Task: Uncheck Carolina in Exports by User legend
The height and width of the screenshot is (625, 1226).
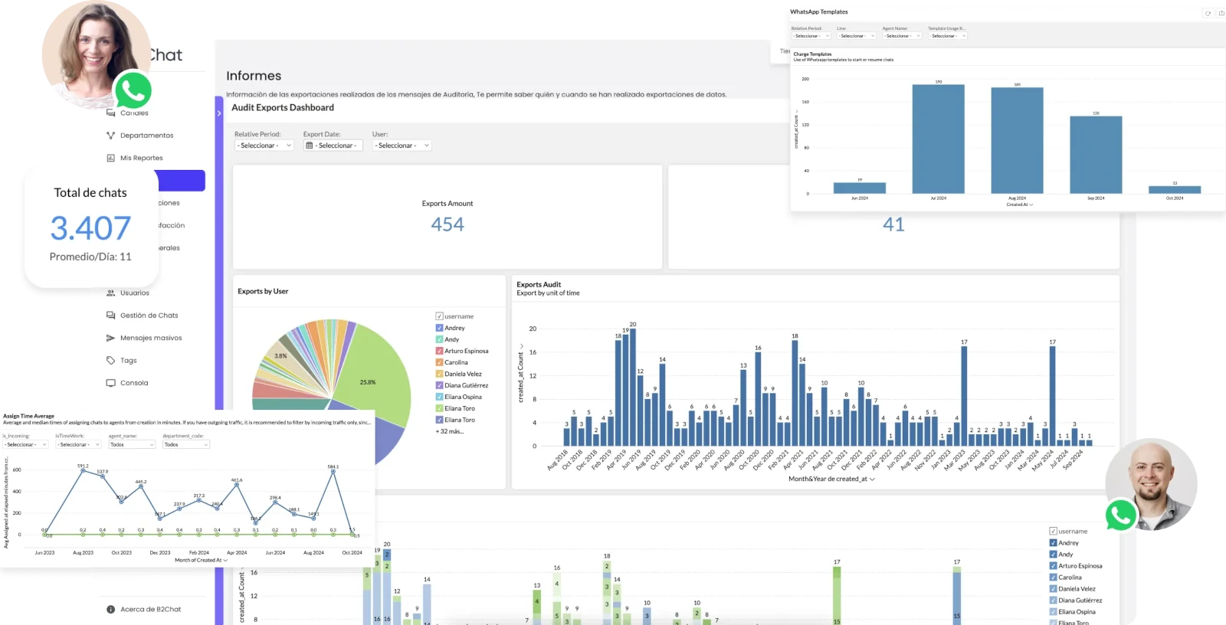Action: tap(439, 362)
